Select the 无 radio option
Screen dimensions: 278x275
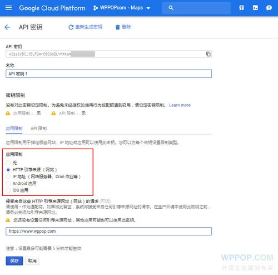(x=8, y=163)
